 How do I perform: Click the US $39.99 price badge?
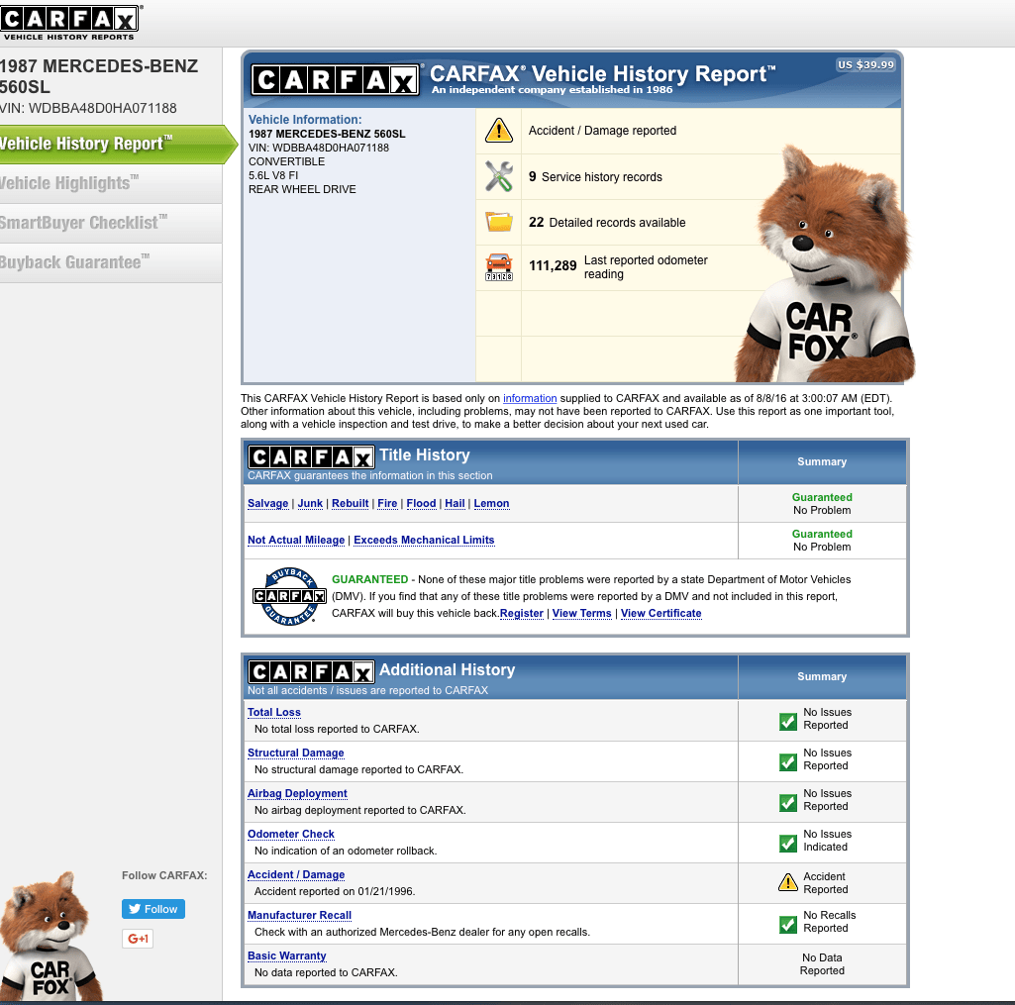[x=865, y=64]
